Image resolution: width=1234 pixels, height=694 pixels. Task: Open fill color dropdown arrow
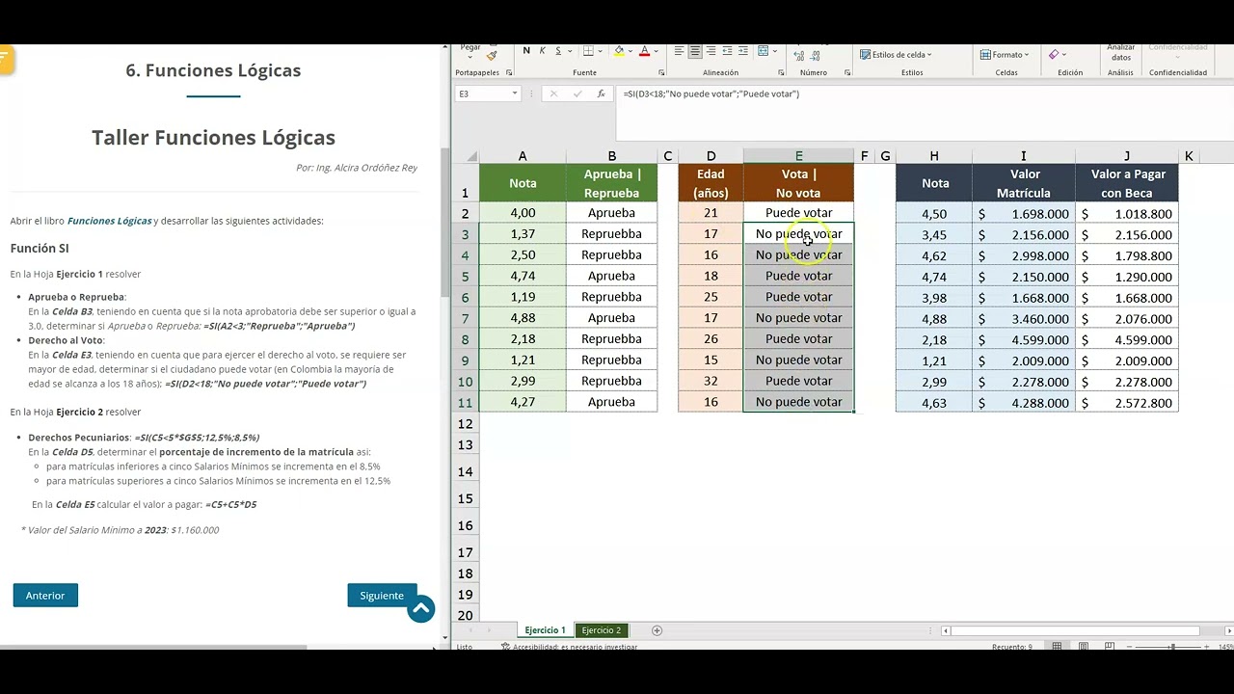tap(630, 51)
